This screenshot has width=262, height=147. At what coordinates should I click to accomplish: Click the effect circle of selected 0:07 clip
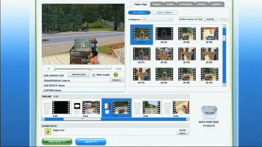pyautogui.click(x=107, y=112)
